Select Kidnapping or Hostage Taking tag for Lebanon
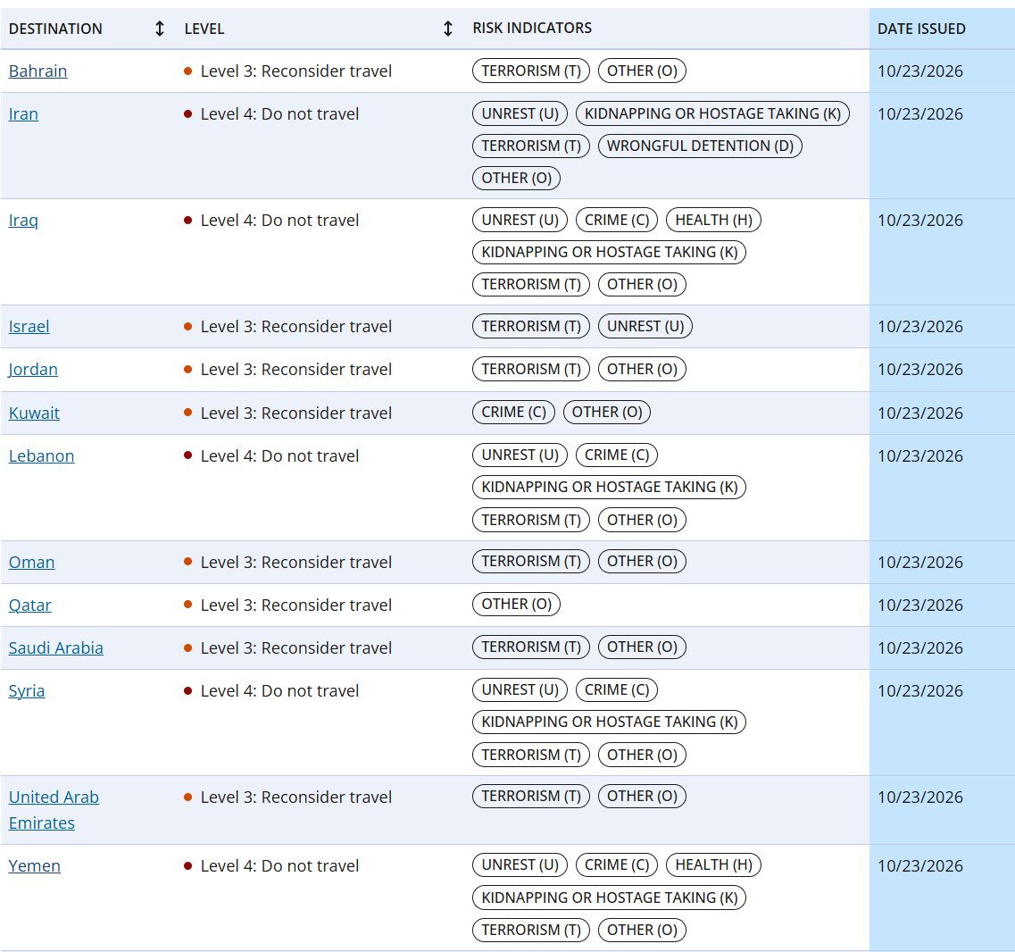The height and width of the screenshot is (952, 1015). click(609, 487)
